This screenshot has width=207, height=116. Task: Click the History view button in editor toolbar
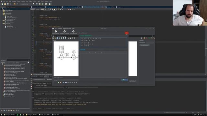pos(37,9)
